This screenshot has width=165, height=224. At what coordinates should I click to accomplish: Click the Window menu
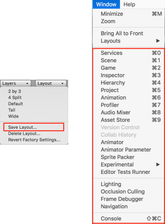106,4
